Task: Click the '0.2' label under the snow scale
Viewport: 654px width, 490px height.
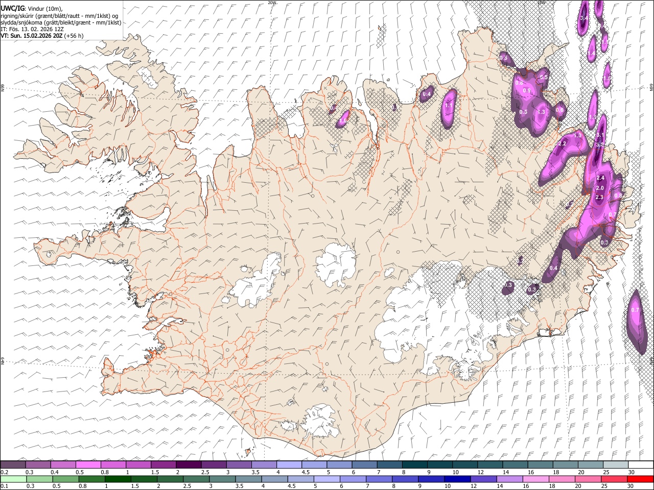Action: click(x=4, y=472)
